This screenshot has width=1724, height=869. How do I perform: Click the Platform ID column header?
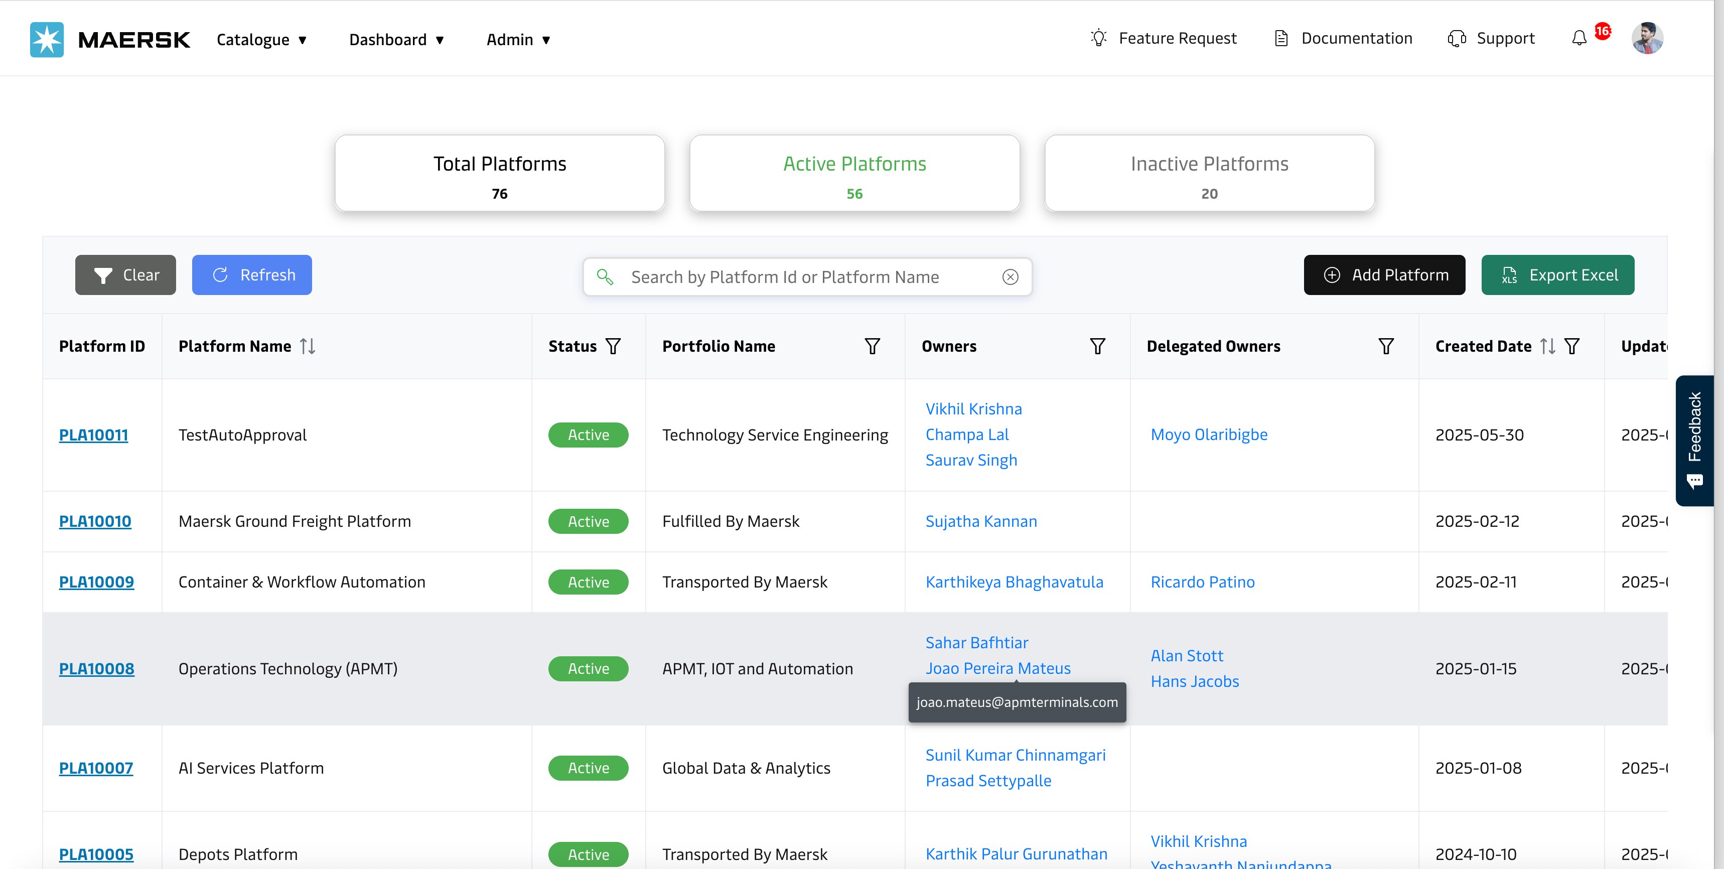point(102,346)
